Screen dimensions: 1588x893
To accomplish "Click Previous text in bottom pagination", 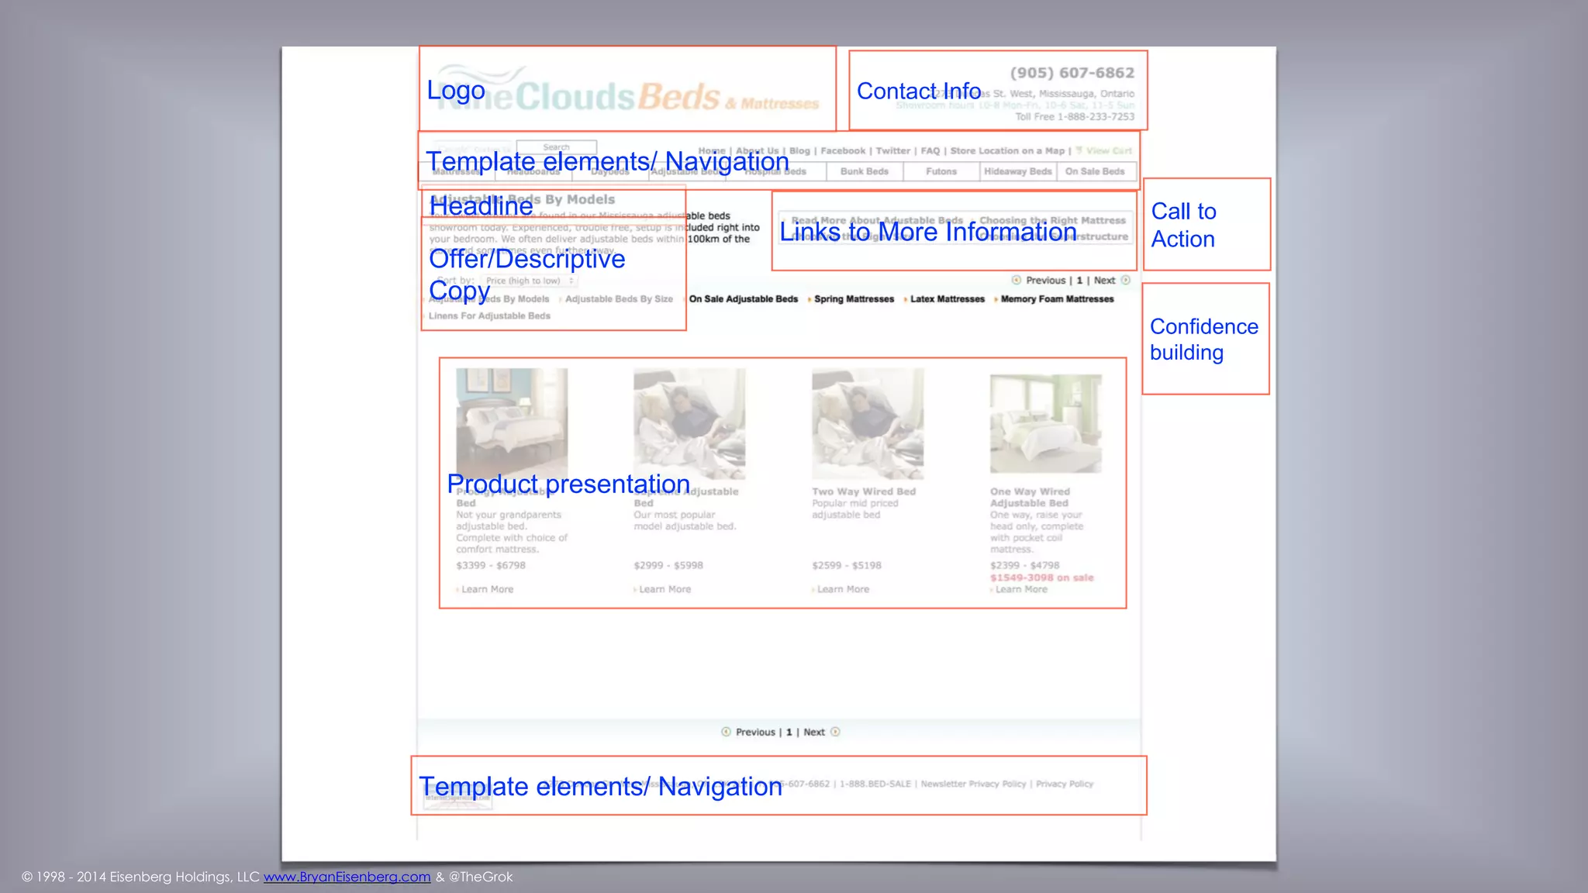I will coord(755,732).
